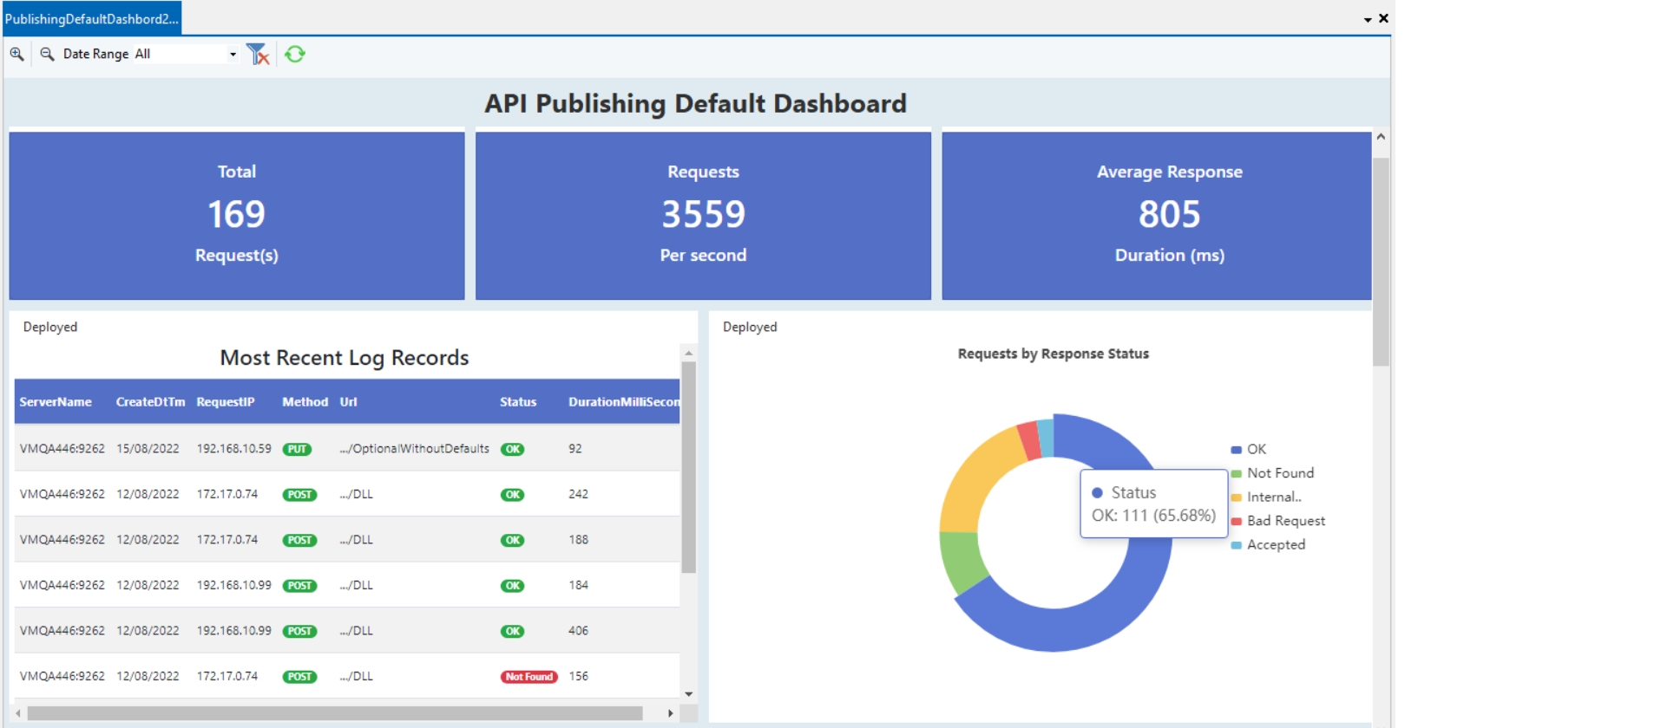This screenshot has height=728, width=1661.
Task: Toggle the Bad Request legend entry
Action: 1285,521
